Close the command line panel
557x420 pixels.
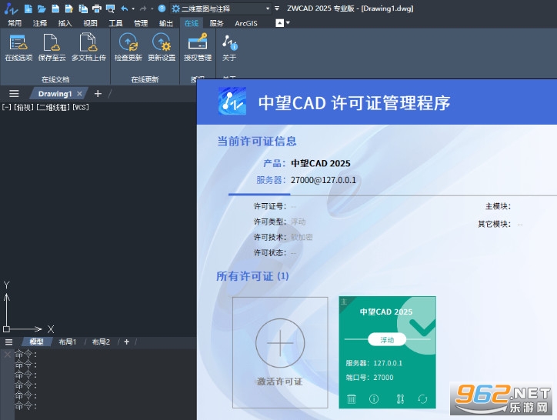[x=7, y=355]
